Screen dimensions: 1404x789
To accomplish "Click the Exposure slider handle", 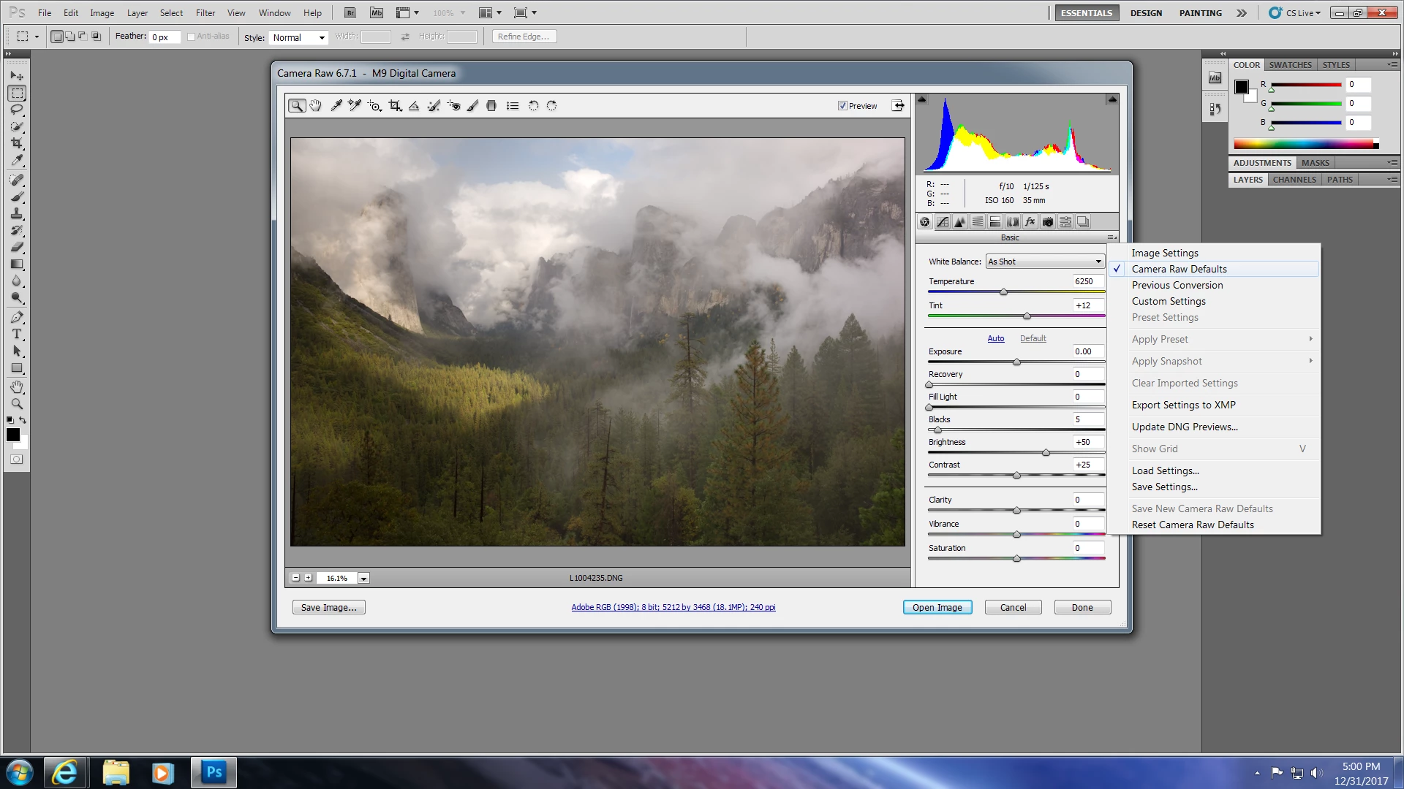I will pos(1016,362).
